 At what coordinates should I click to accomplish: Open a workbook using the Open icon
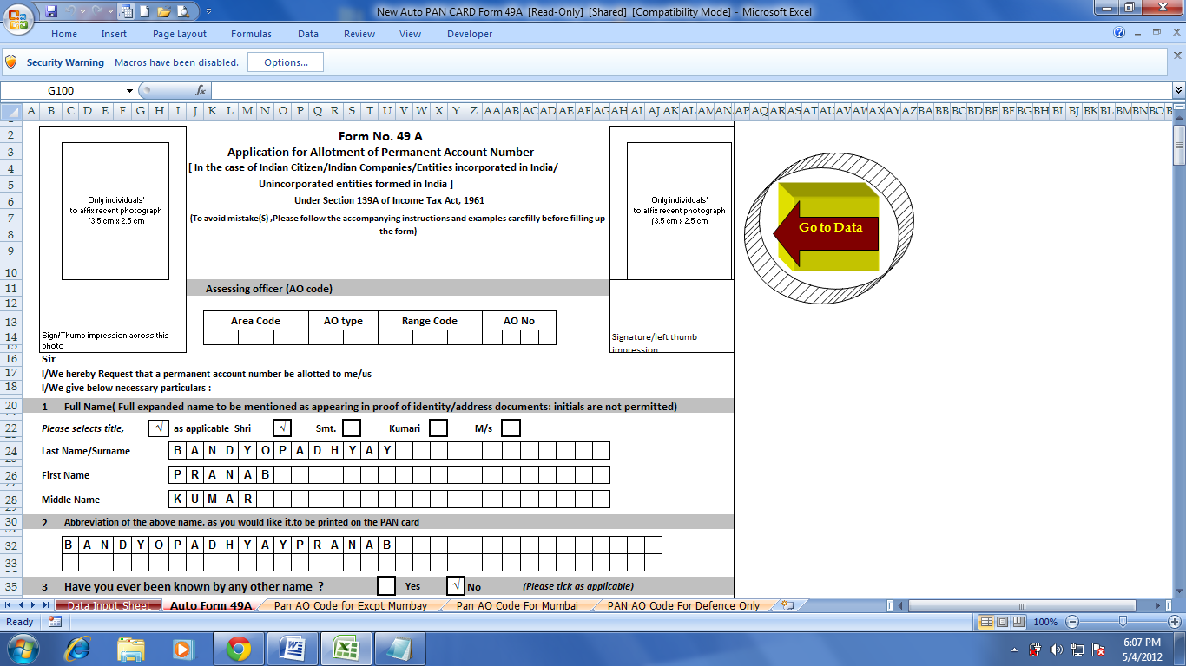[162, 11]
